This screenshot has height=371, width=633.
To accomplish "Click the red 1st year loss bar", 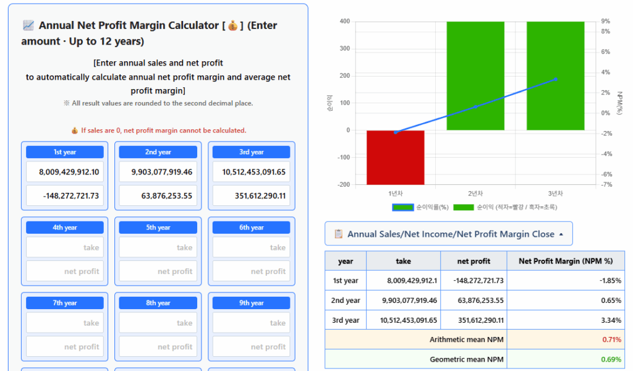I will (x=396, y=157).
